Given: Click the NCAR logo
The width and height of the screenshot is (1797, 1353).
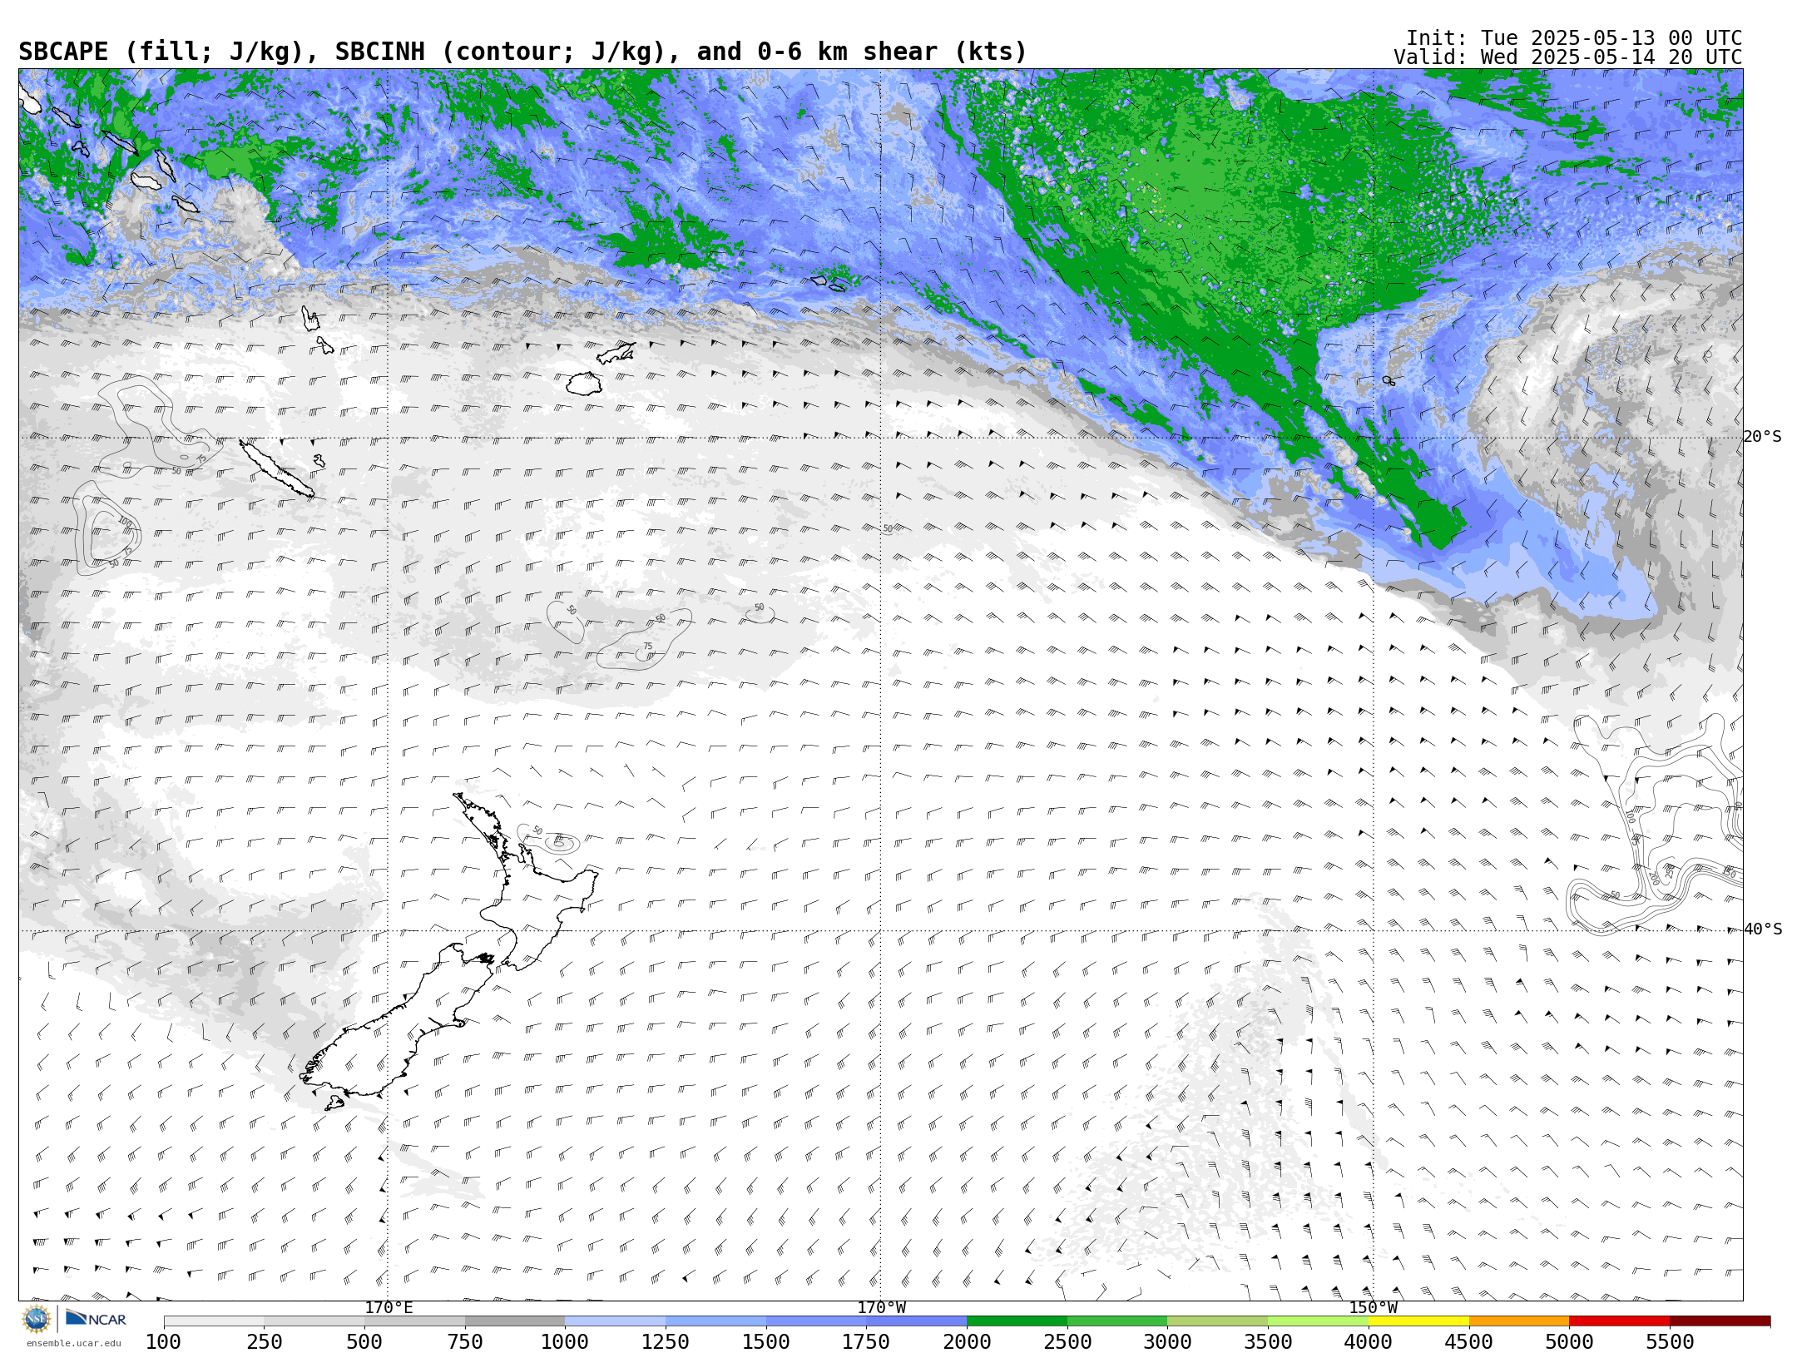Looking at the screenshot, I should (x=96, y=1319).
